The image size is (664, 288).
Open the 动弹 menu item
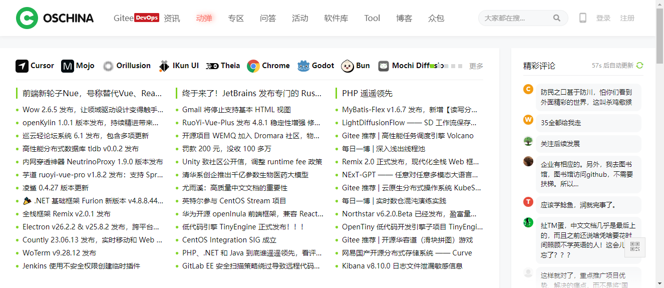coord(204,18)
